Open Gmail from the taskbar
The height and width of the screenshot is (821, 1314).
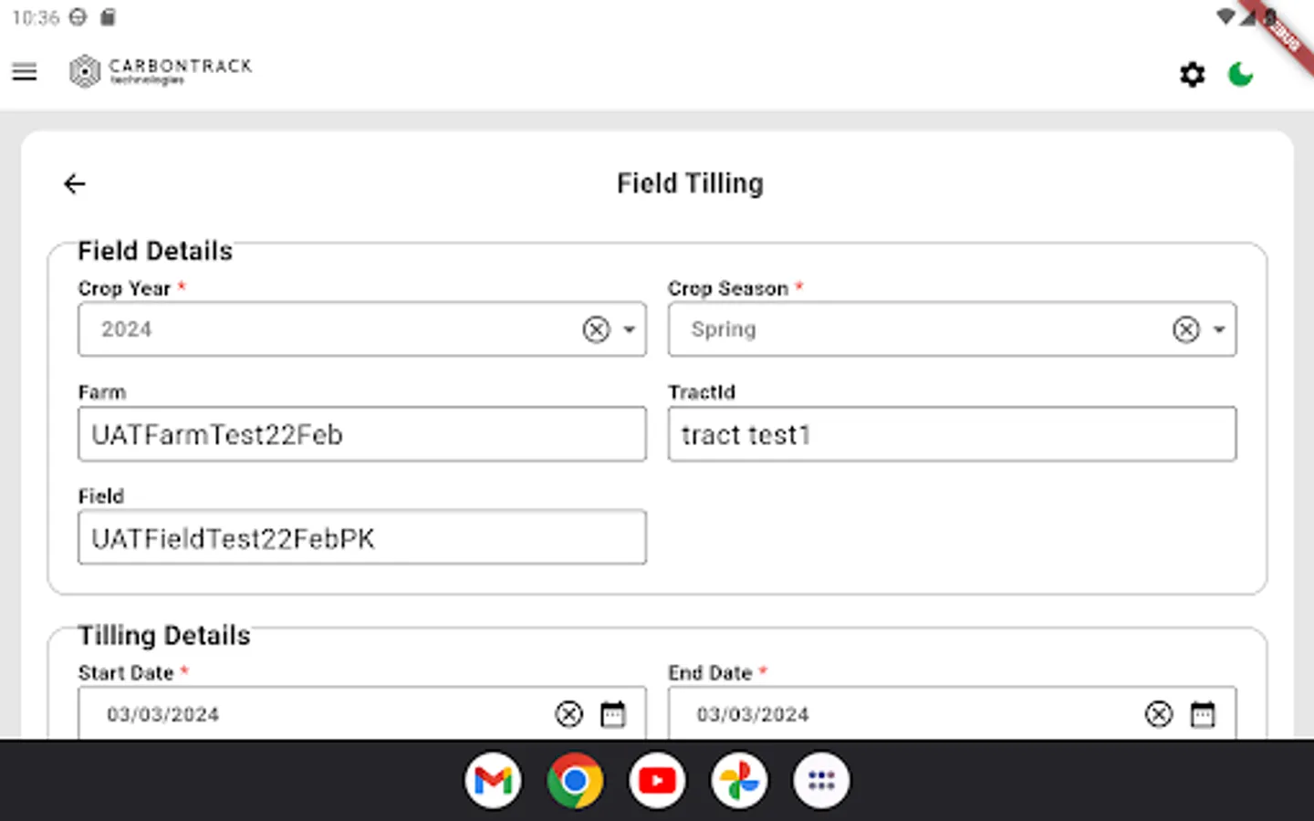coord(493,781)
